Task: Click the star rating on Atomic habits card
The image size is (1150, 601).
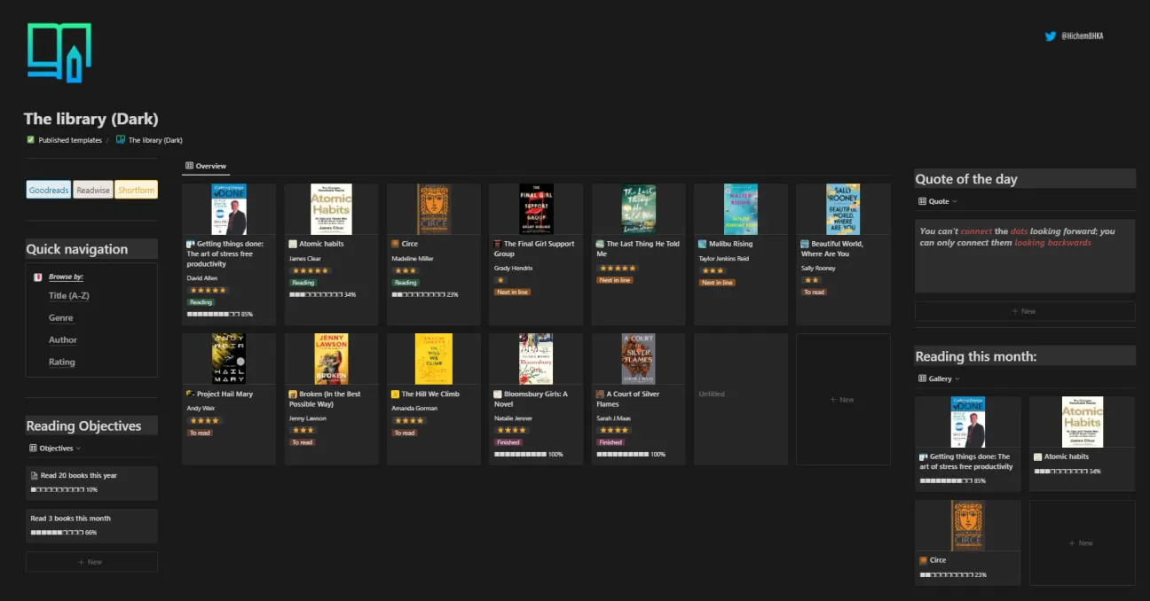Action: click(310, 271)
